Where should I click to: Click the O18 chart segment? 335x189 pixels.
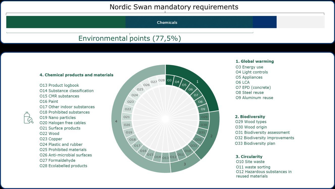click(133, 139)
